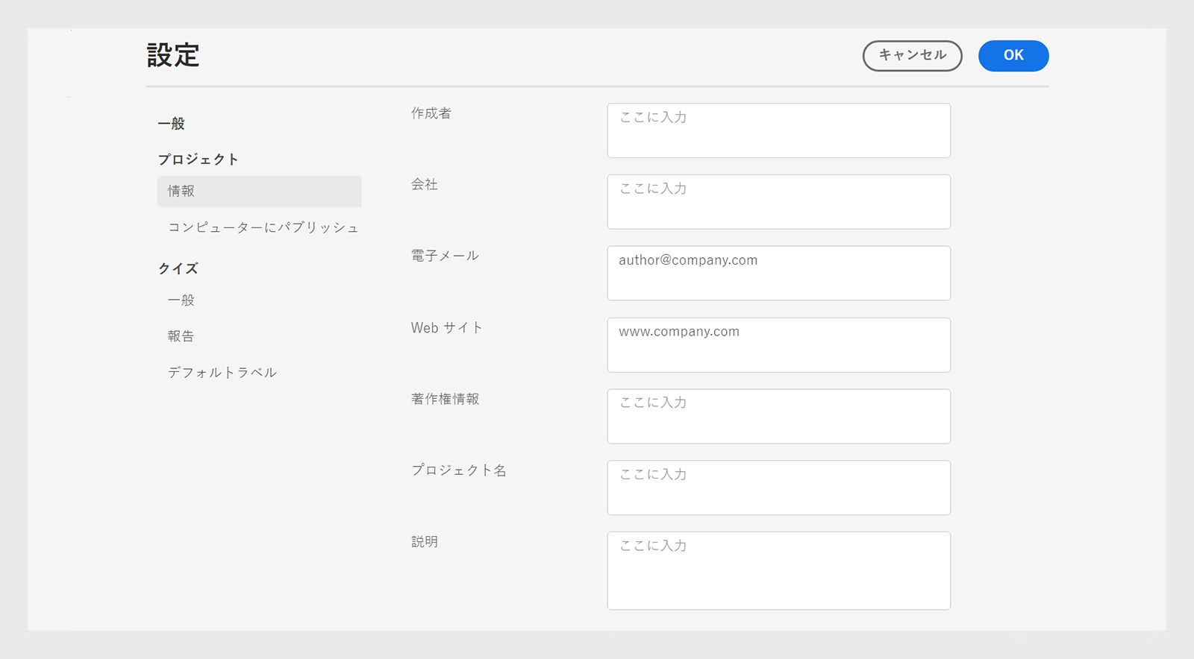Select the プロジェクト section header
1194x659 pixels.
click(198, 160)
